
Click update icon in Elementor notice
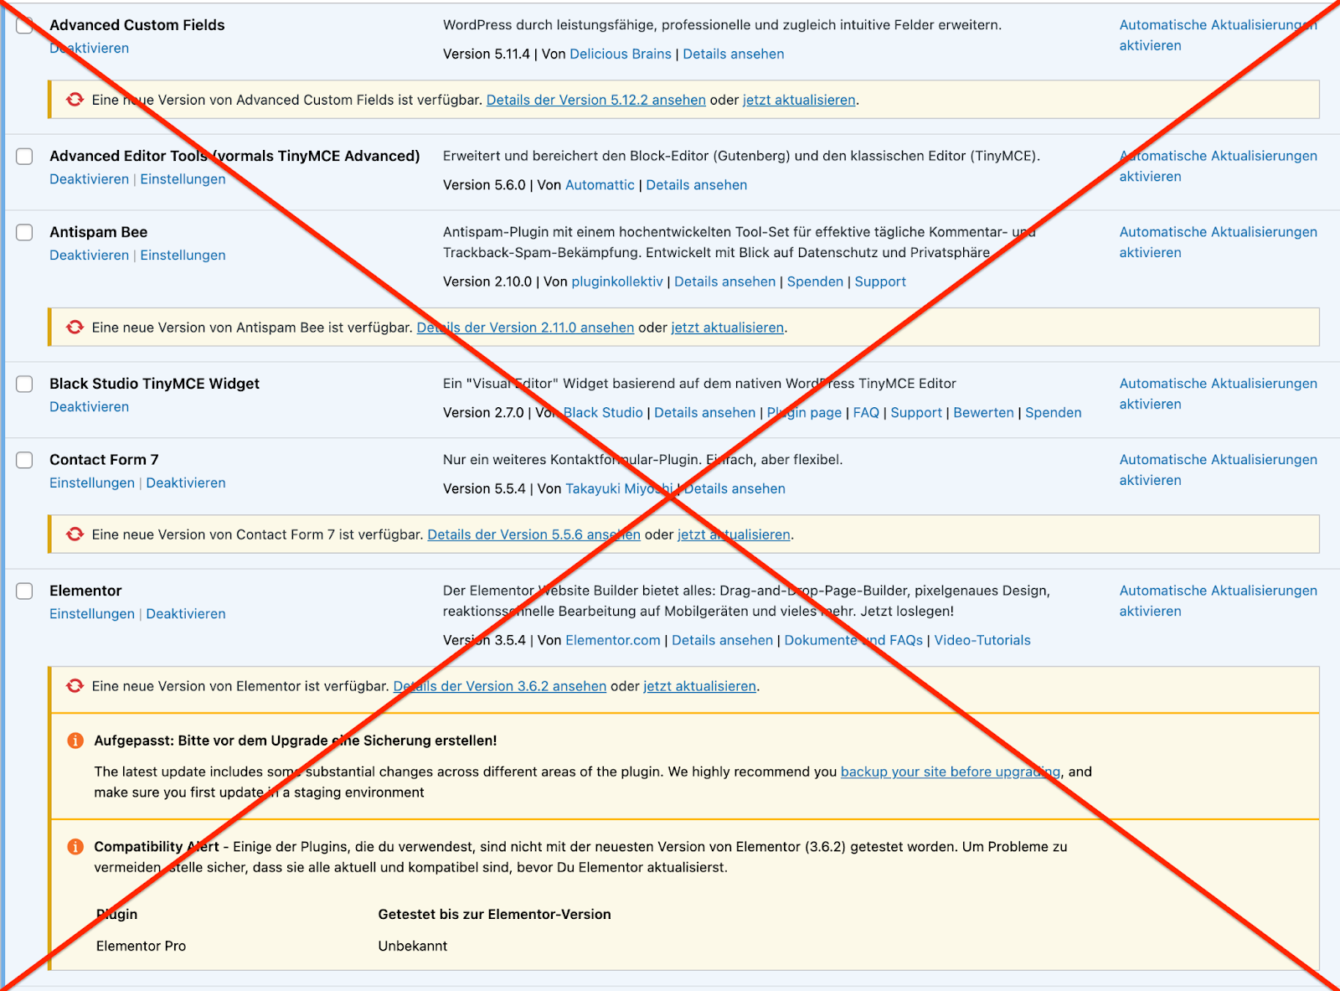click(75, 686)
